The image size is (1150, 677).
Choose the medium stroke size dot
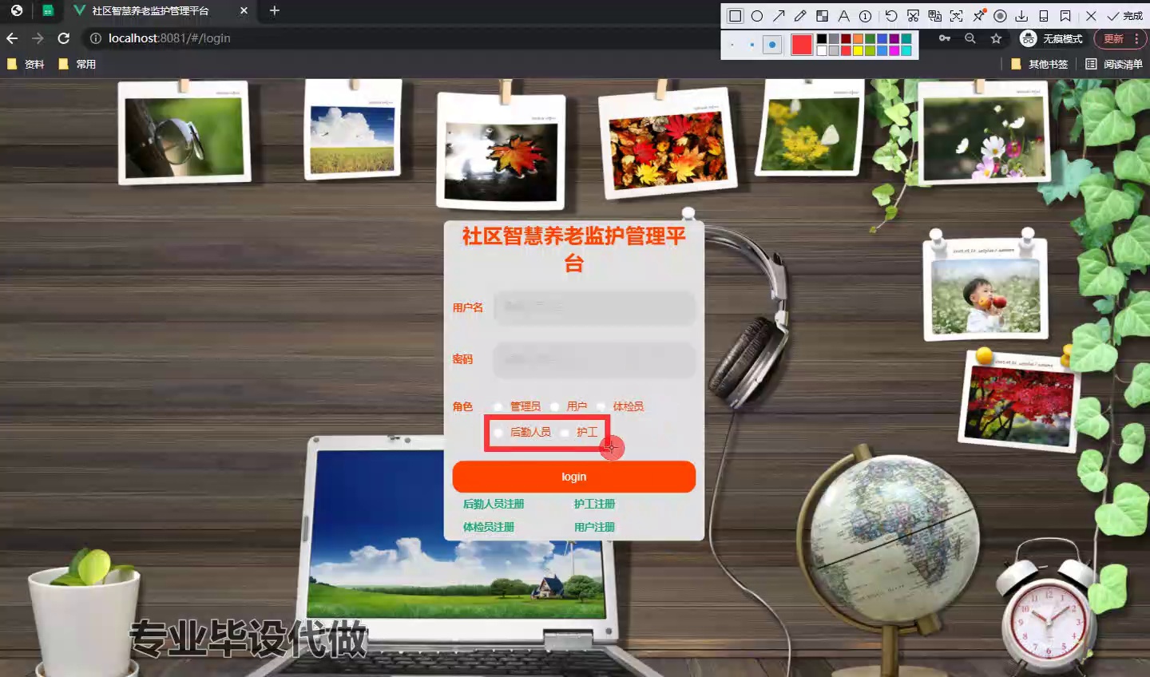(x=752, y=45)
